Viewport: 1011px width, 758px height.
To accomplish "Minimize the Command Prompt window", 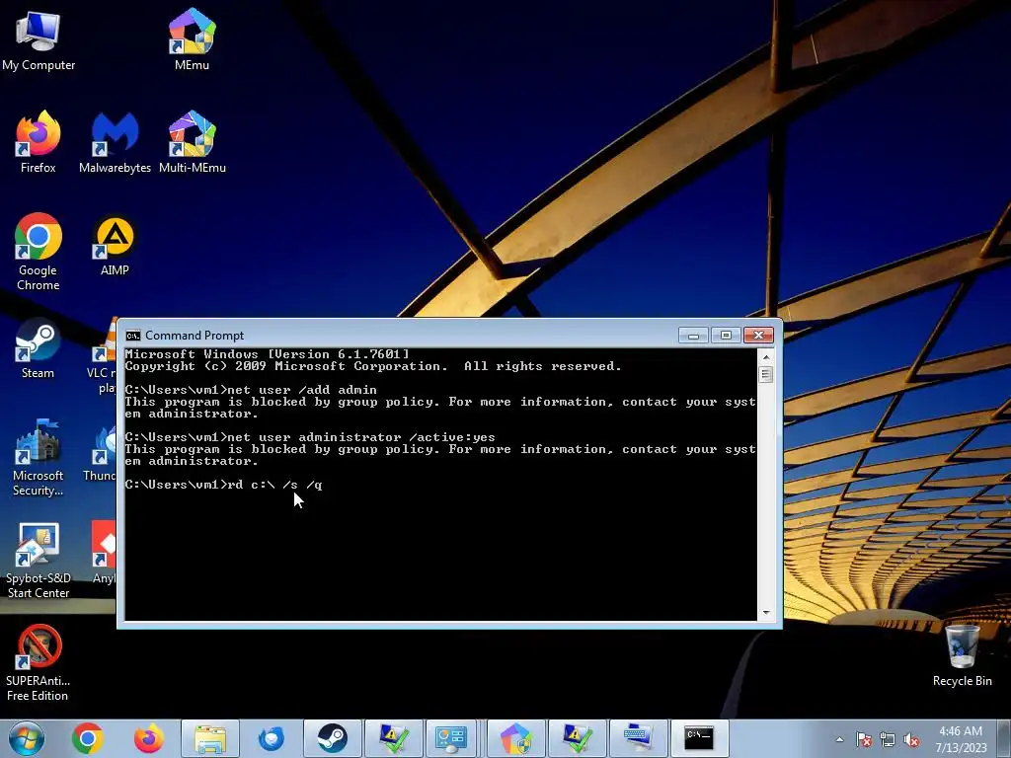I will (693, 336).
